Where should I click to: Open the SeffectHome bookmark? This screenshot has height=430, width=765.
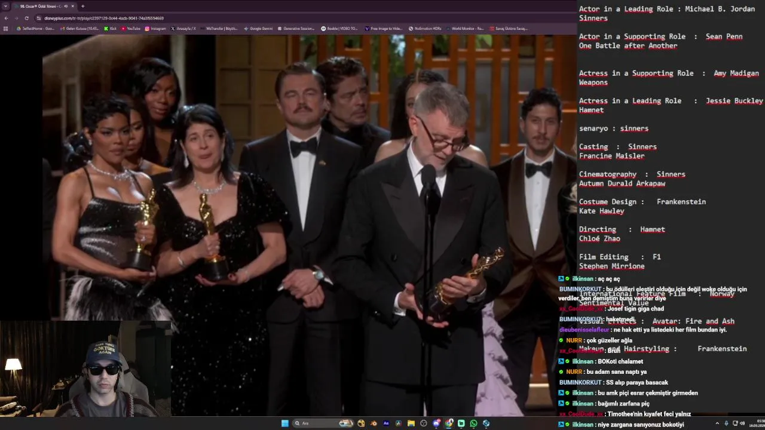coord(36,28)
